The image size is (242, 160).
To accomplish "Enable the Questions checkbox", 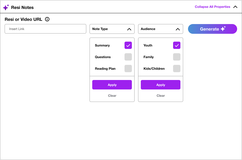I will coord(128,57).
